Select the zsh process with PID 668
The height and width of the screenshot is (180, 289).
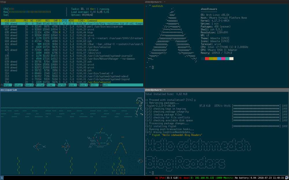click(x=72, y=41)
